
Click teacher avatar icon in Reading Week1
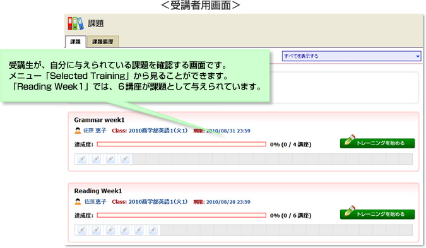(x=78, y=202)
